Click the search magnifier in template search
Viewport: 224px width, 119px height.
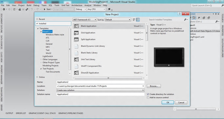(x=185, y=20)
